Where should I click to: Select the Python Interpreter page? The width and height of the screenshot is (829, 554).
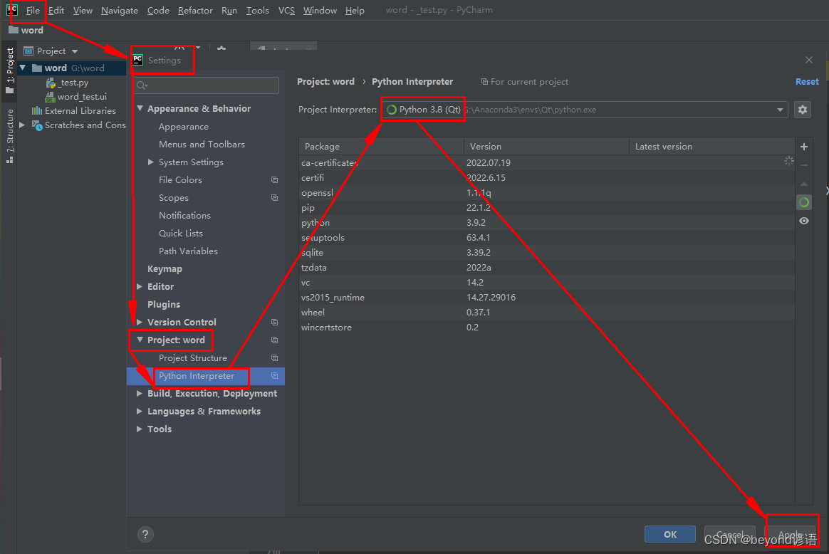pos(196,376)
